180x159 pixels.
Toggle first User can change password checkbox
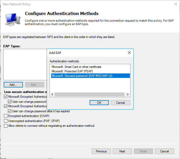[x=10, y=101]
